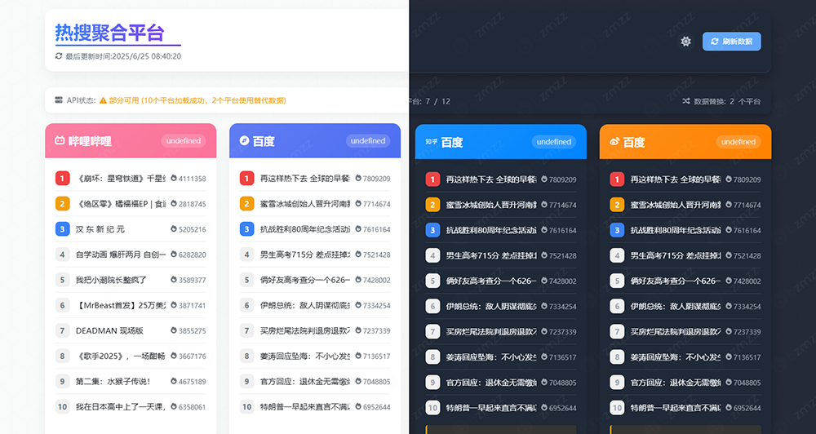
Task: Click the rank 7 badge in the 知乎-logo dark card
Action: click(432, 331)
